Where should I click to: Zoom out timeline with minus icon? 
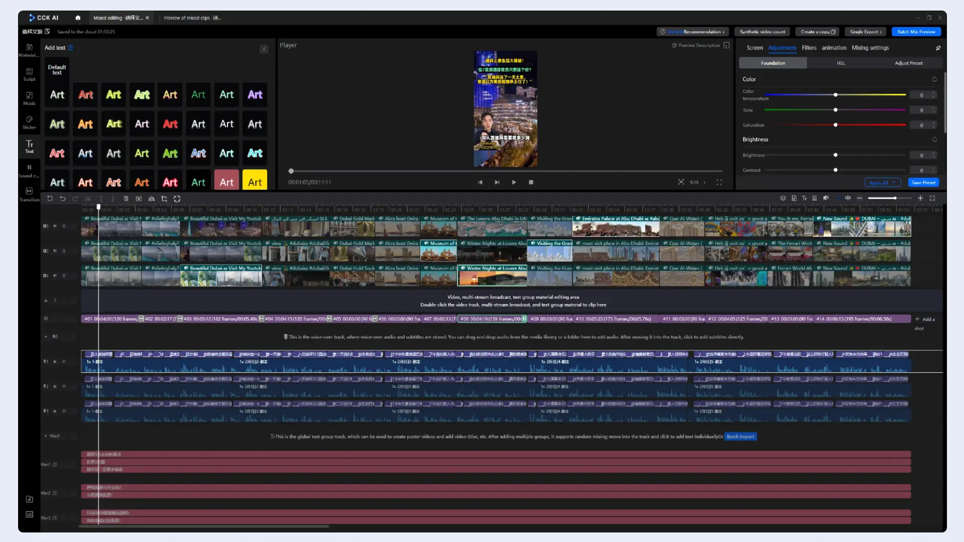860,198
